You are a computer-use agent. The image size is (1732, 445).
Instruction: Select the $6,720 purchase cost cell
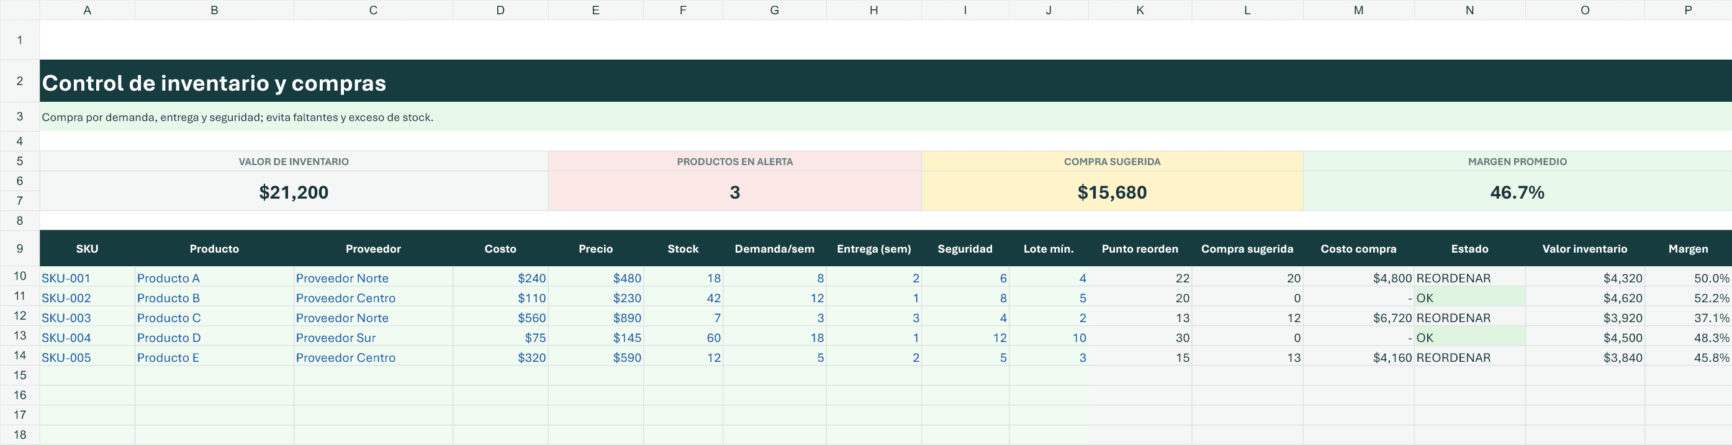coord(1358,317)
